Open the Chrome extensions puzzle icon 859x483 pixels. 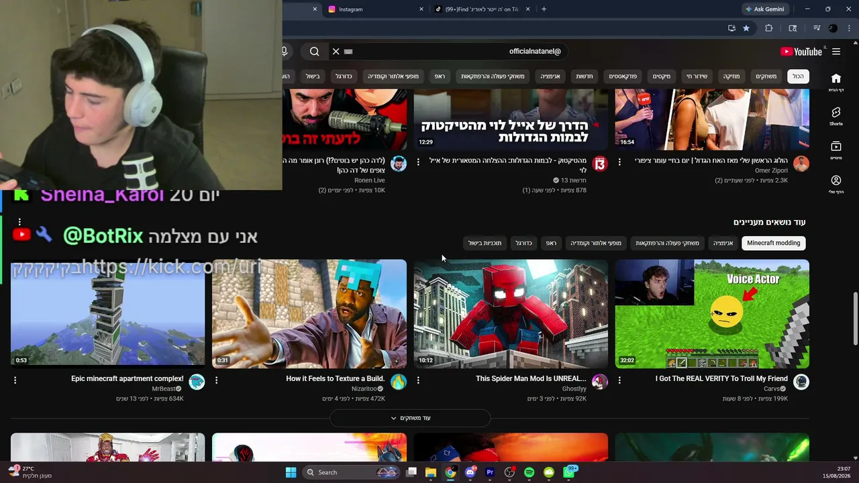(x=769, y=28)
